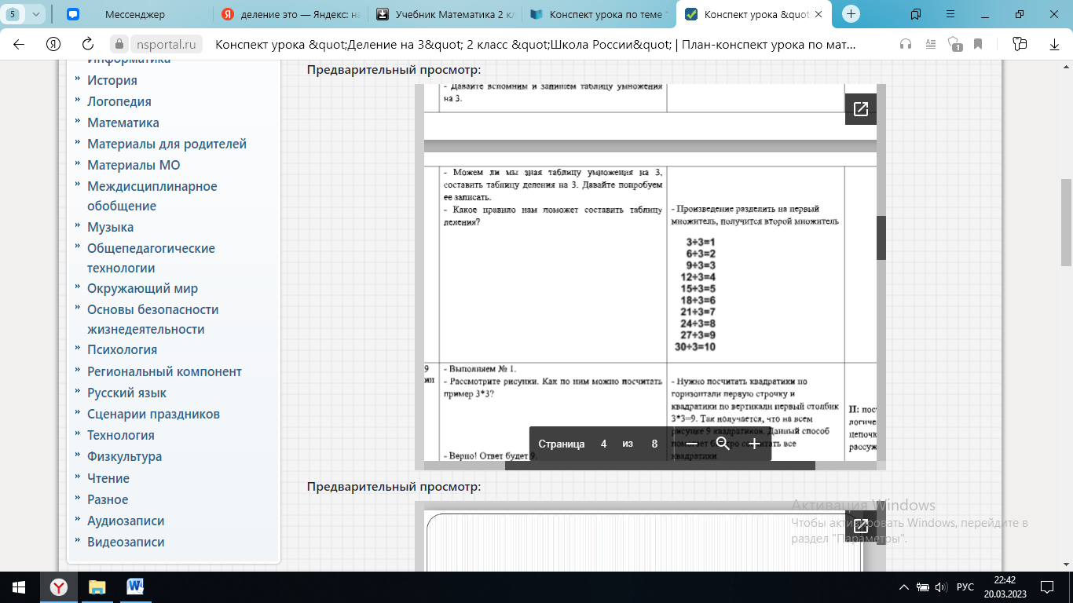Click the browser back arrow
This screenshot has height=603, width=1073.
point(19,44)
